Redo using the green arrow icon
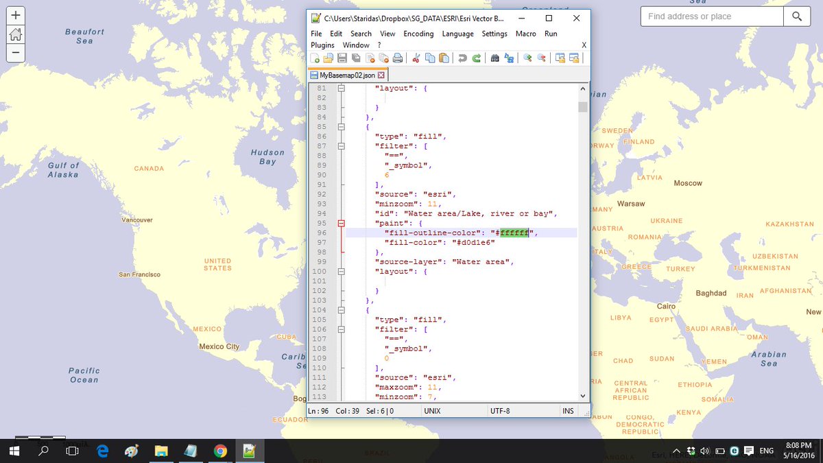Screen dimensions: 823x463 477,58
